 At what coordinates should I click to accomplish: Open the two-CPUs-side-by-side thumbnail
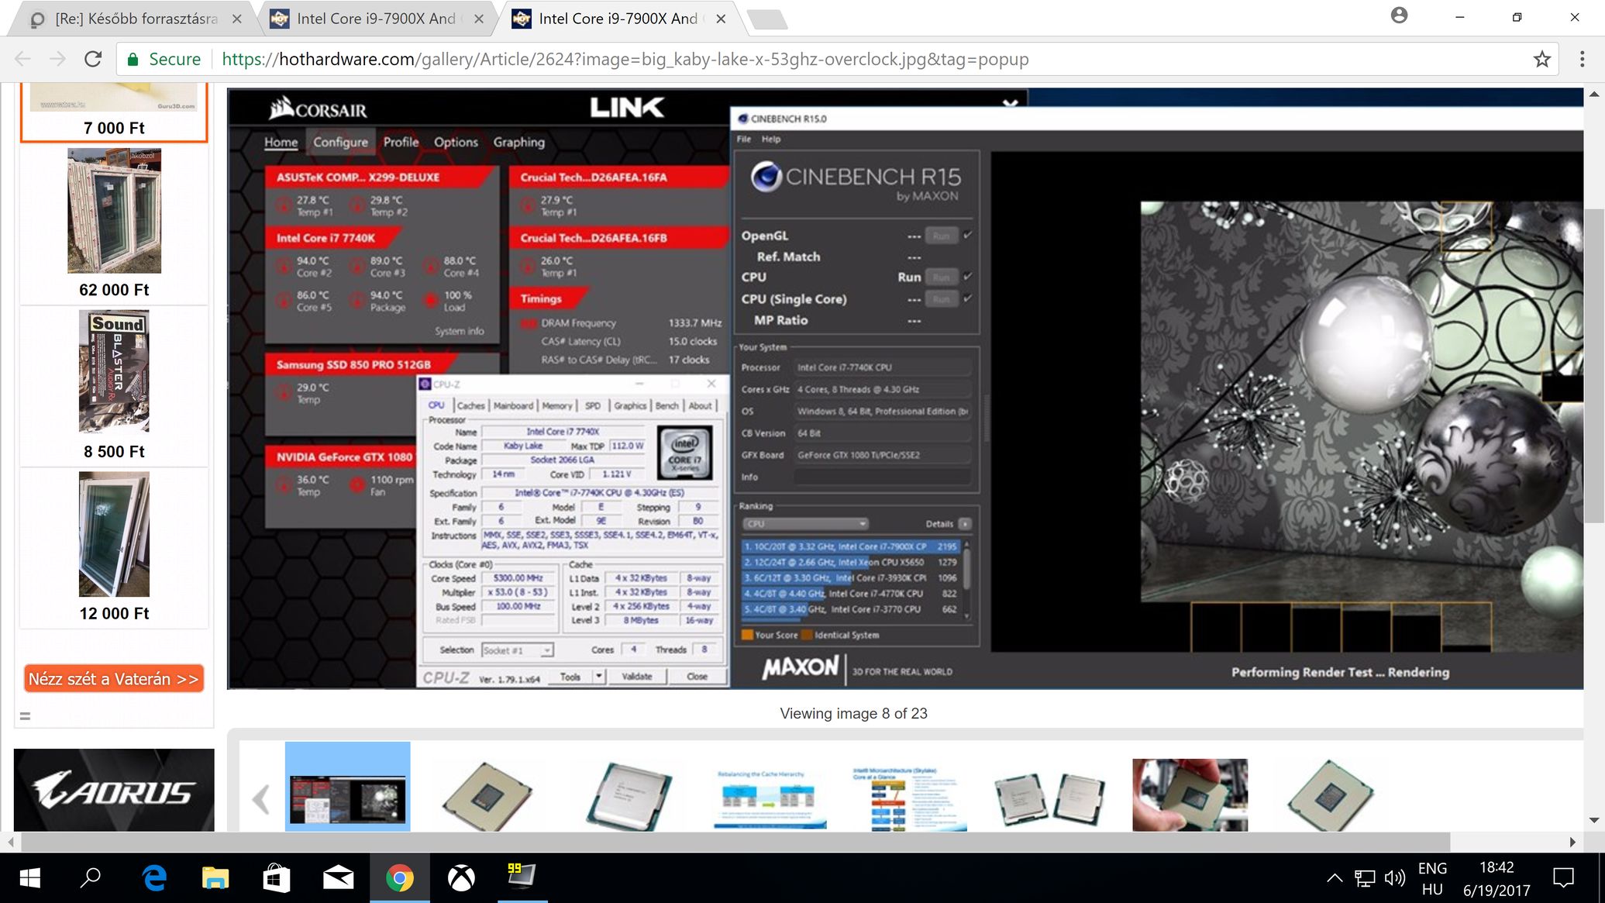point(1049,798)
